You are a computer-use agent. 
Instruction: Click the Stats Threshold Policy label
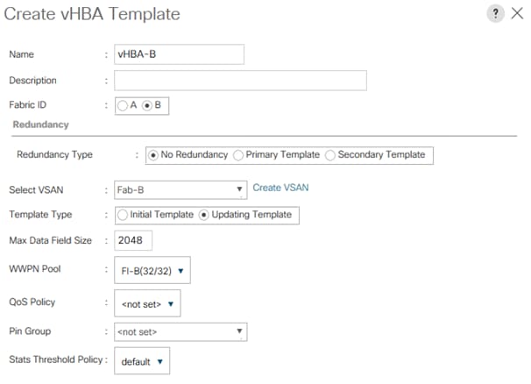(x=56, y=359)
